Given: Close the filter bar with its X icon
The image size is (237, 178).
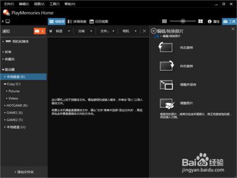Looking at the screenshot, I should click(144, 31).
